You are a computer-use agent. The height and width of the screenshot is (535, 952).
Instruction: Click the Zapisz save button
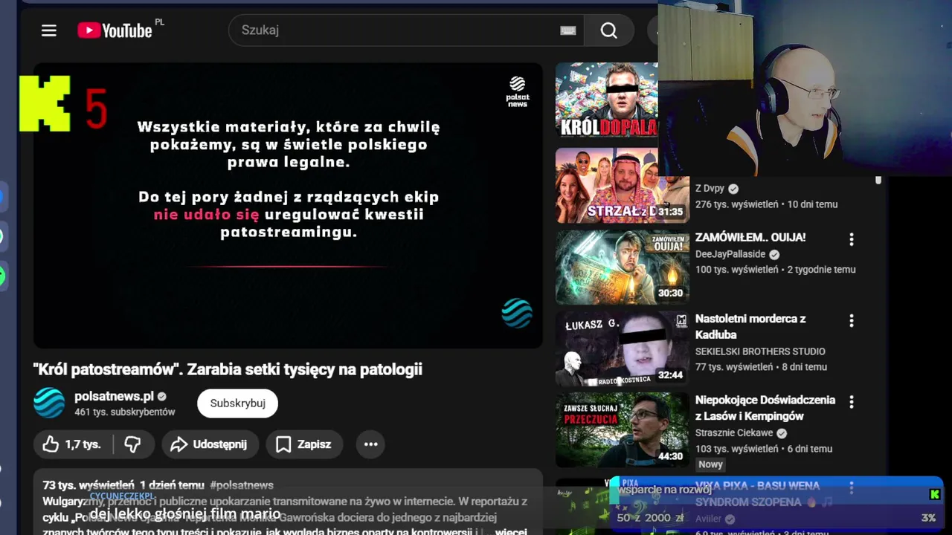[304, 444]
